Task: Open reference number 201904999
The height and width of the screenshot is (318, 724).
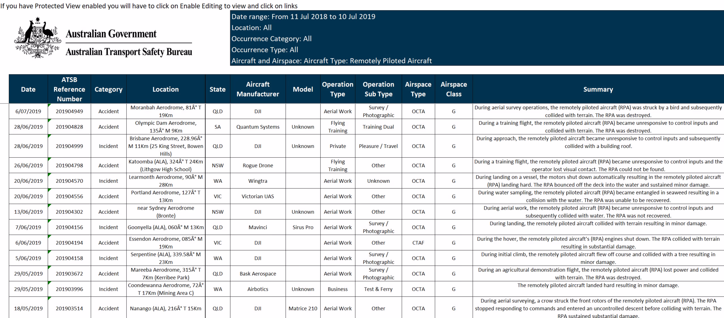Action: 69,146
